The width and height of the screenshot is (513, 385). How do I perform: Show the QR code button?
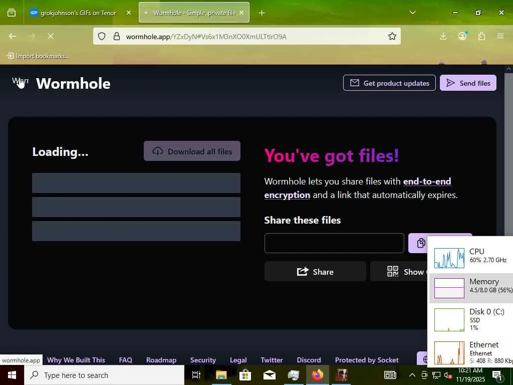pyautogui.click(x=399, y=271)
